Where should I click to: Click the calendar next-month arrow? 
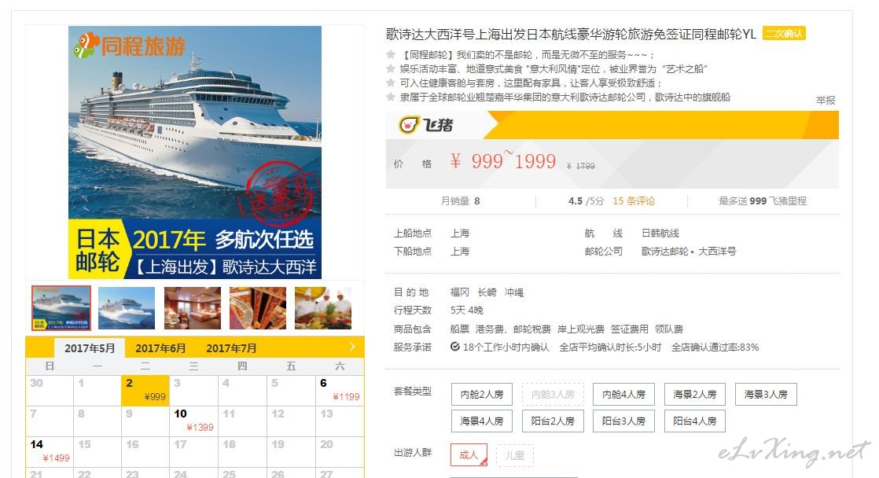[x=352, y=347]
